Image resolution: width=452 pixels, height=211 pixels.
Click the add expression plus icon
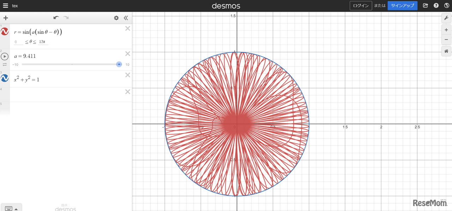6,18
